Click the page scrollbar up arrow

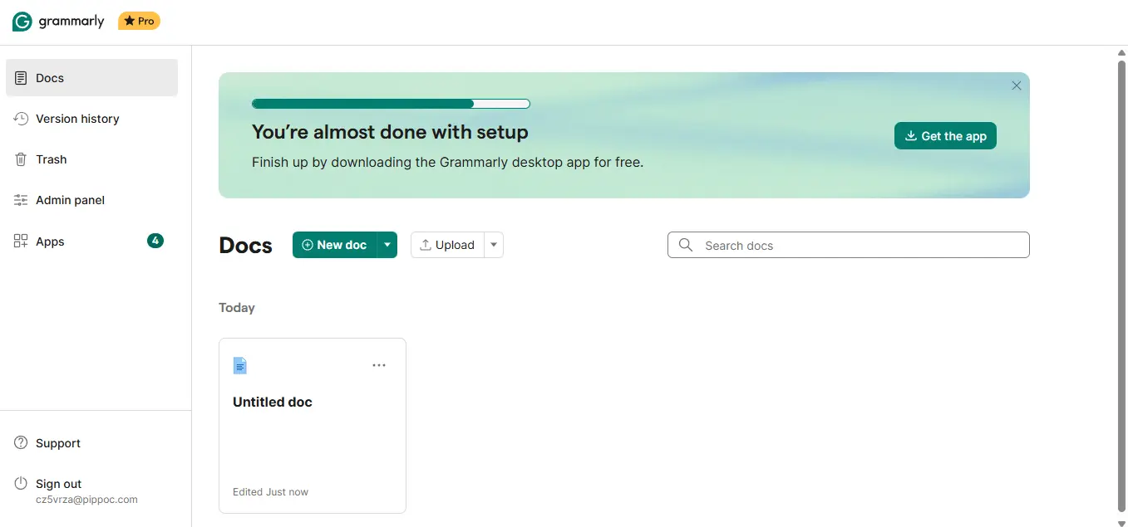1121,52
